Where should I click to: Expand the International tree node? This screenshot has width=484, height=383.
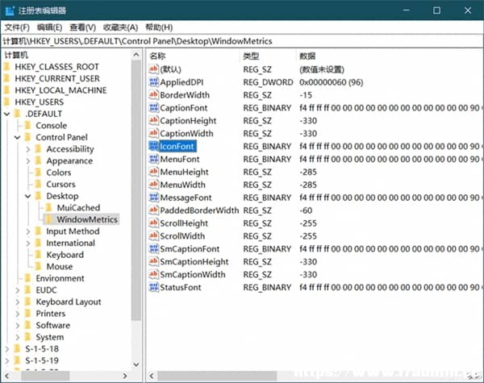[28, 243]
